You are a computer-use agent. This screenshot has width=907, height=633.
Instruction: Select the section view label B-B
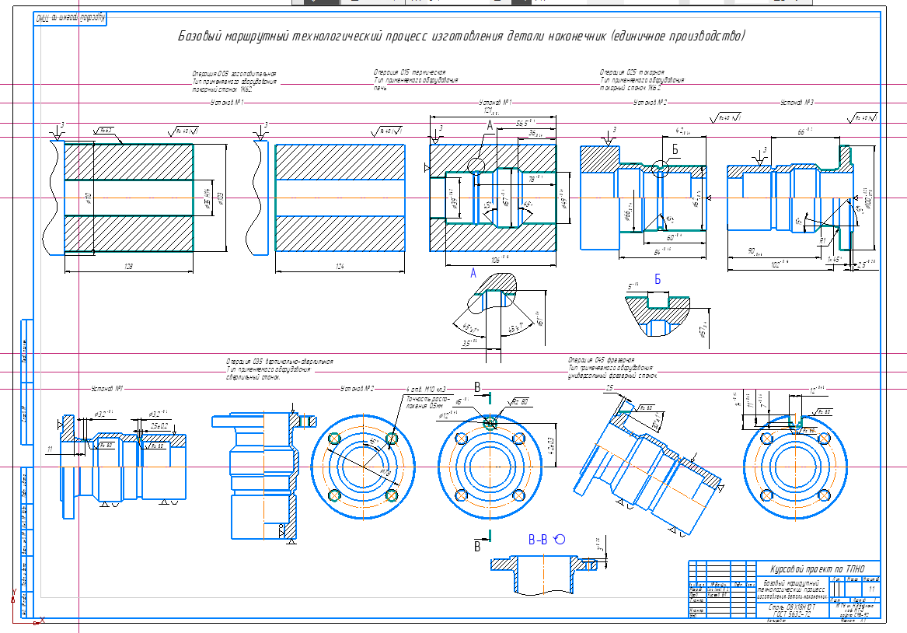point(539,539)
